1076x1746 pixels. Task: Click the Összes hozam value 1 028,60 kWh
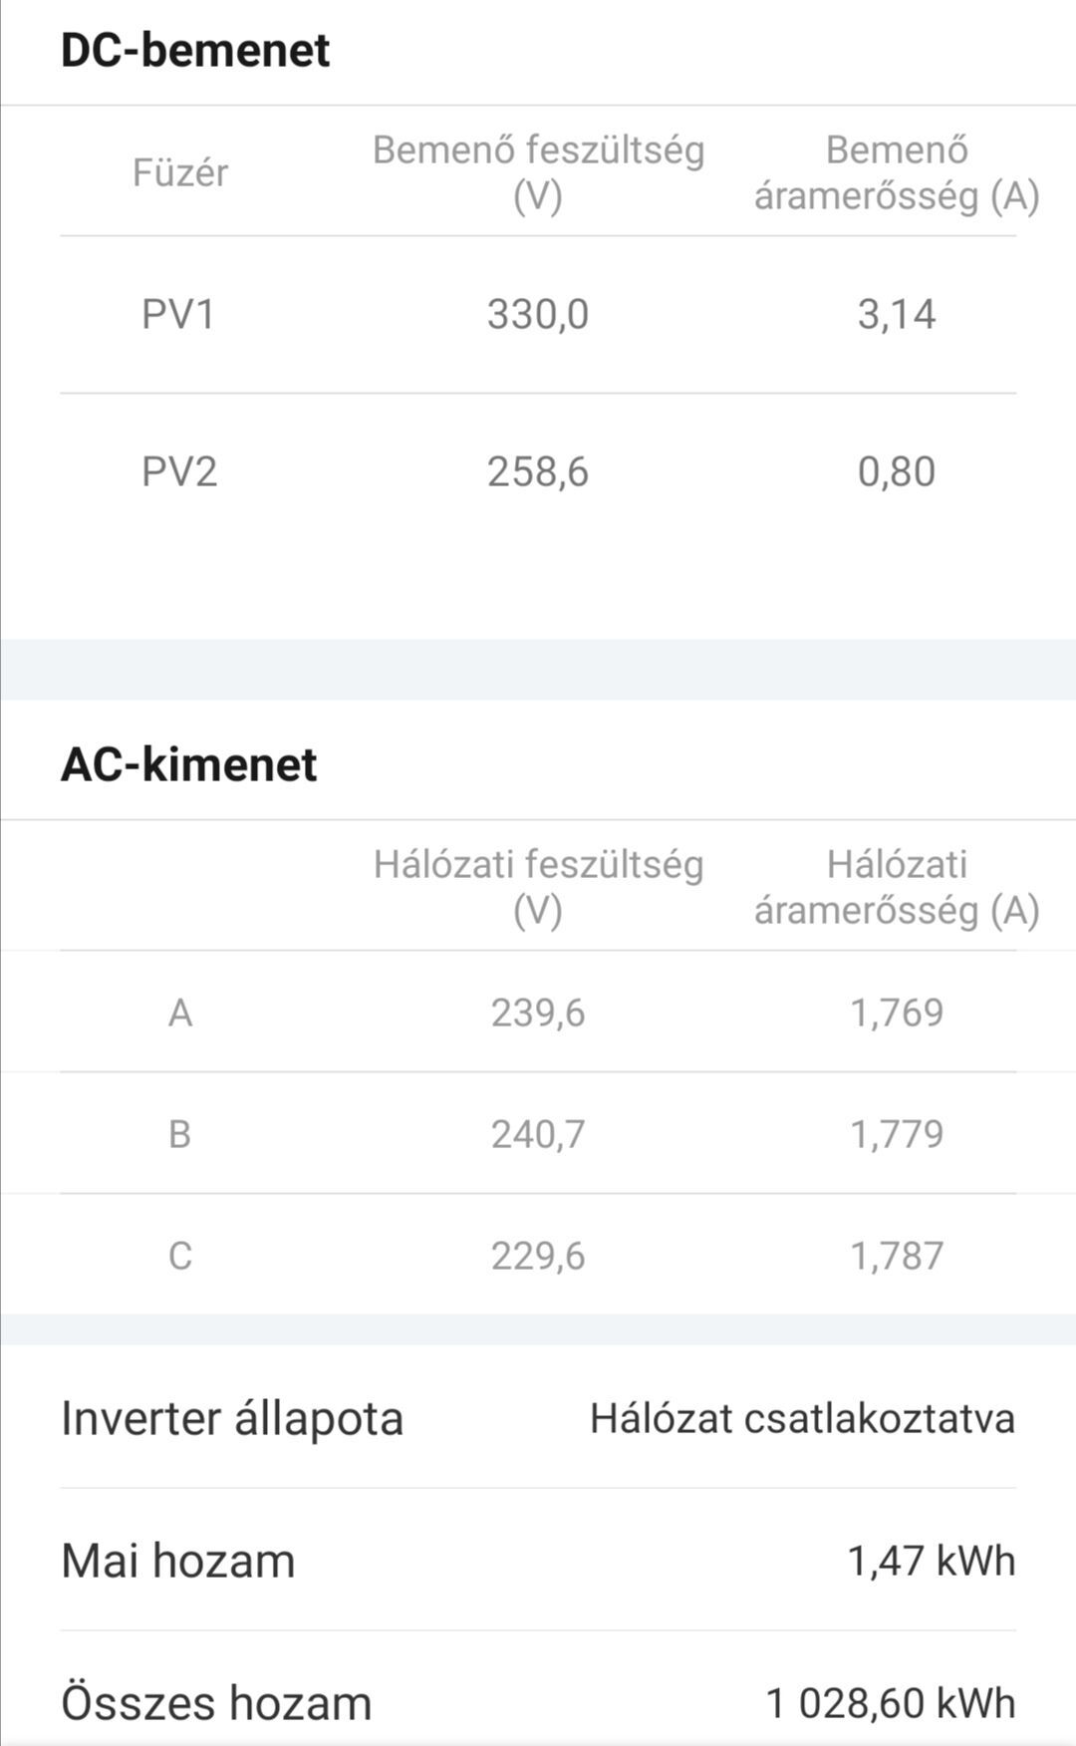pyautogui.click(x=890, y=1703)
